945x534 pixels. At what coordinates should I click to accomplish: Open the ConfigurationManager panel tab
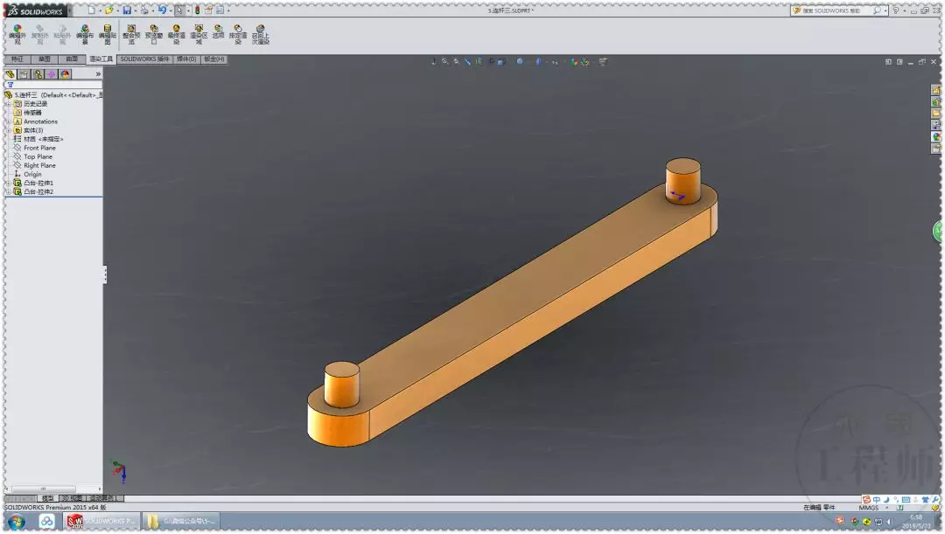pyautogui.click(x=38, y=74)
